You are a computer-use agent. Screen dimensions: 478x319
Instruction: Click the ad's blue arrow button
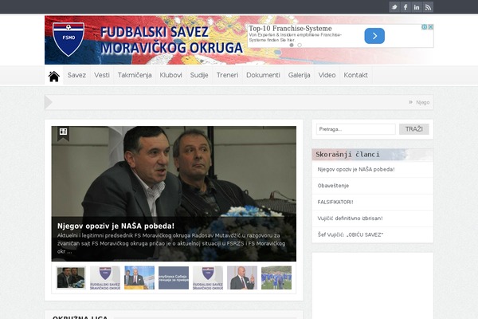coord(374,36)
